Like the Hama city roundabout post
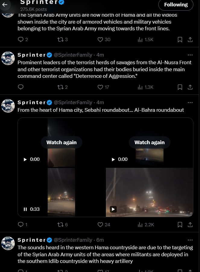200x272 pixels. (100, 224)
